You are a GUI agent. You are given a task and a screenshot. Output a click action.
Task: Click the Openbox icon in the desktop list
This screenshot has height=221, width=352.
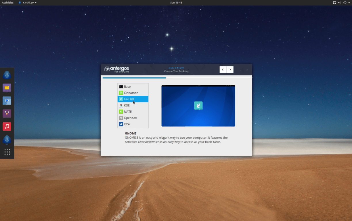(x=121, y=118)
